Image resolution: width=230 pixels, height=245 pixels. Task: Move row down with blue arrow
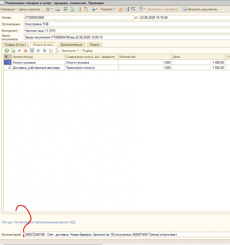point(44,51)
